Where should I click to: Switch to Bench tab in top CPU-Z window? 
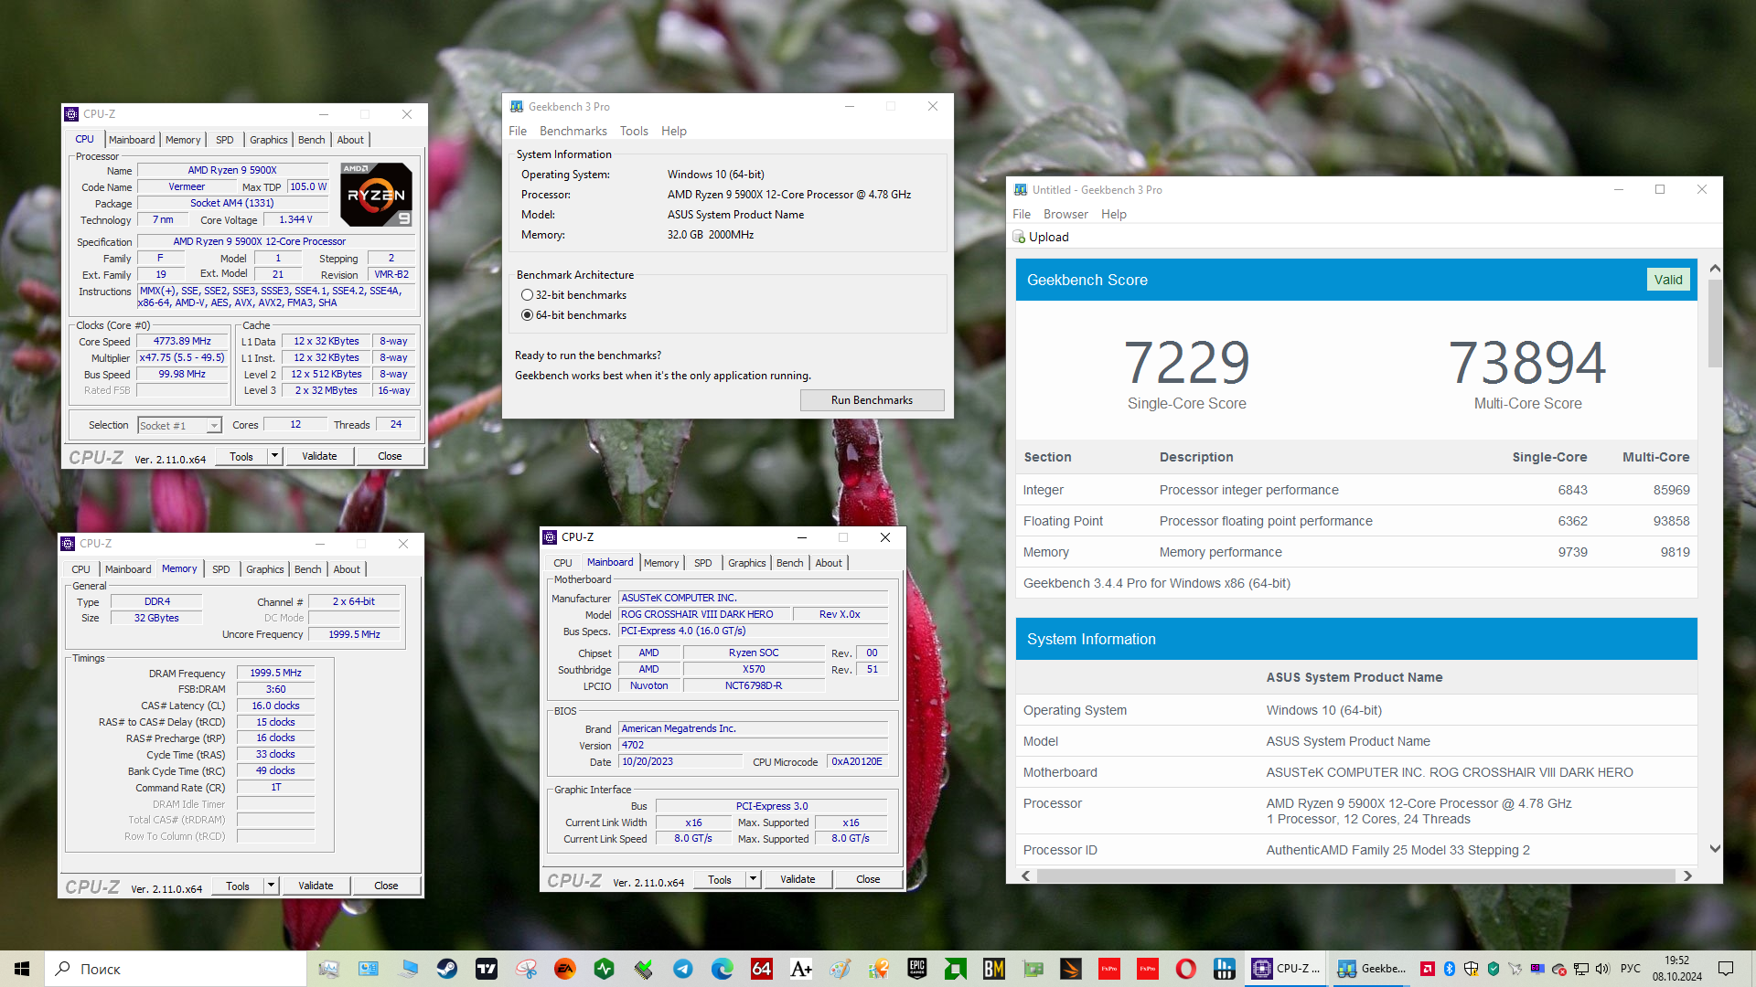point(311,140)
